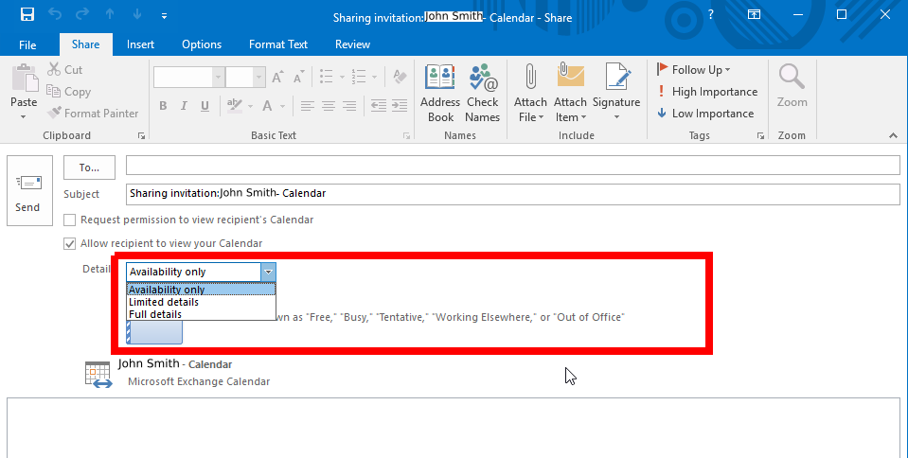Uncheck Allow recipient to view your Calendar
The width and height of the screenshot is (908, 458).
(x=70, y=243)
